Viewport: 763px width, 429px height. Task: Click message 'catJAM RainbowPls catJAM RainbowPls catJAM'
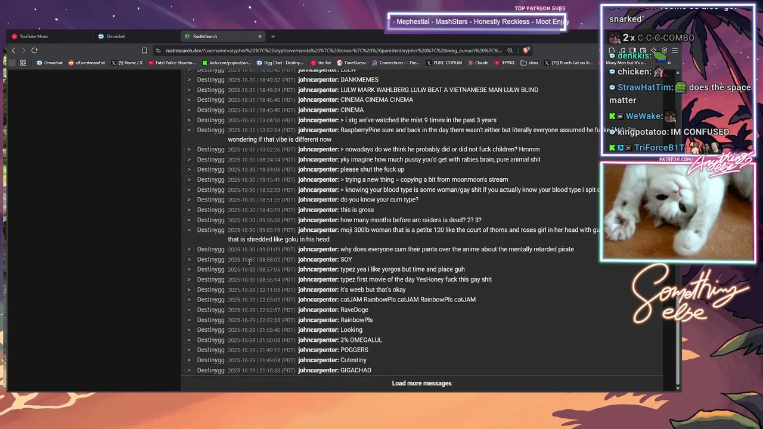coord(408,300)
